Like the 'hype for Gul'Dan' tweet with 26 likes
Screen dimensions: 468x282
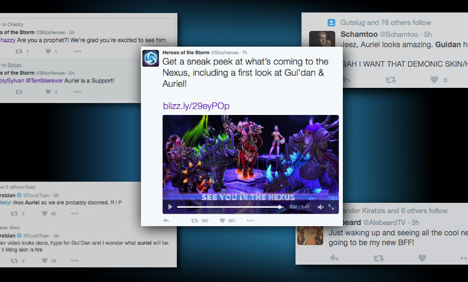tap(45, 261)
